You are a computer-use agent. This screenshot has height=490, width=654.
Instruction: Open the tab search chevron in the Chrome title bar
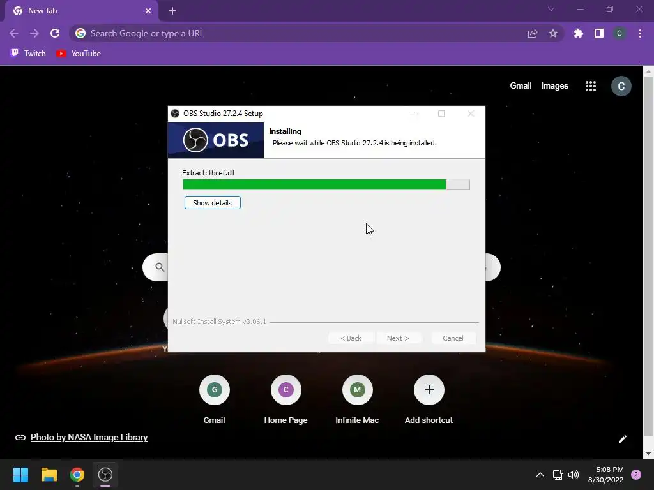coord(551,9)
